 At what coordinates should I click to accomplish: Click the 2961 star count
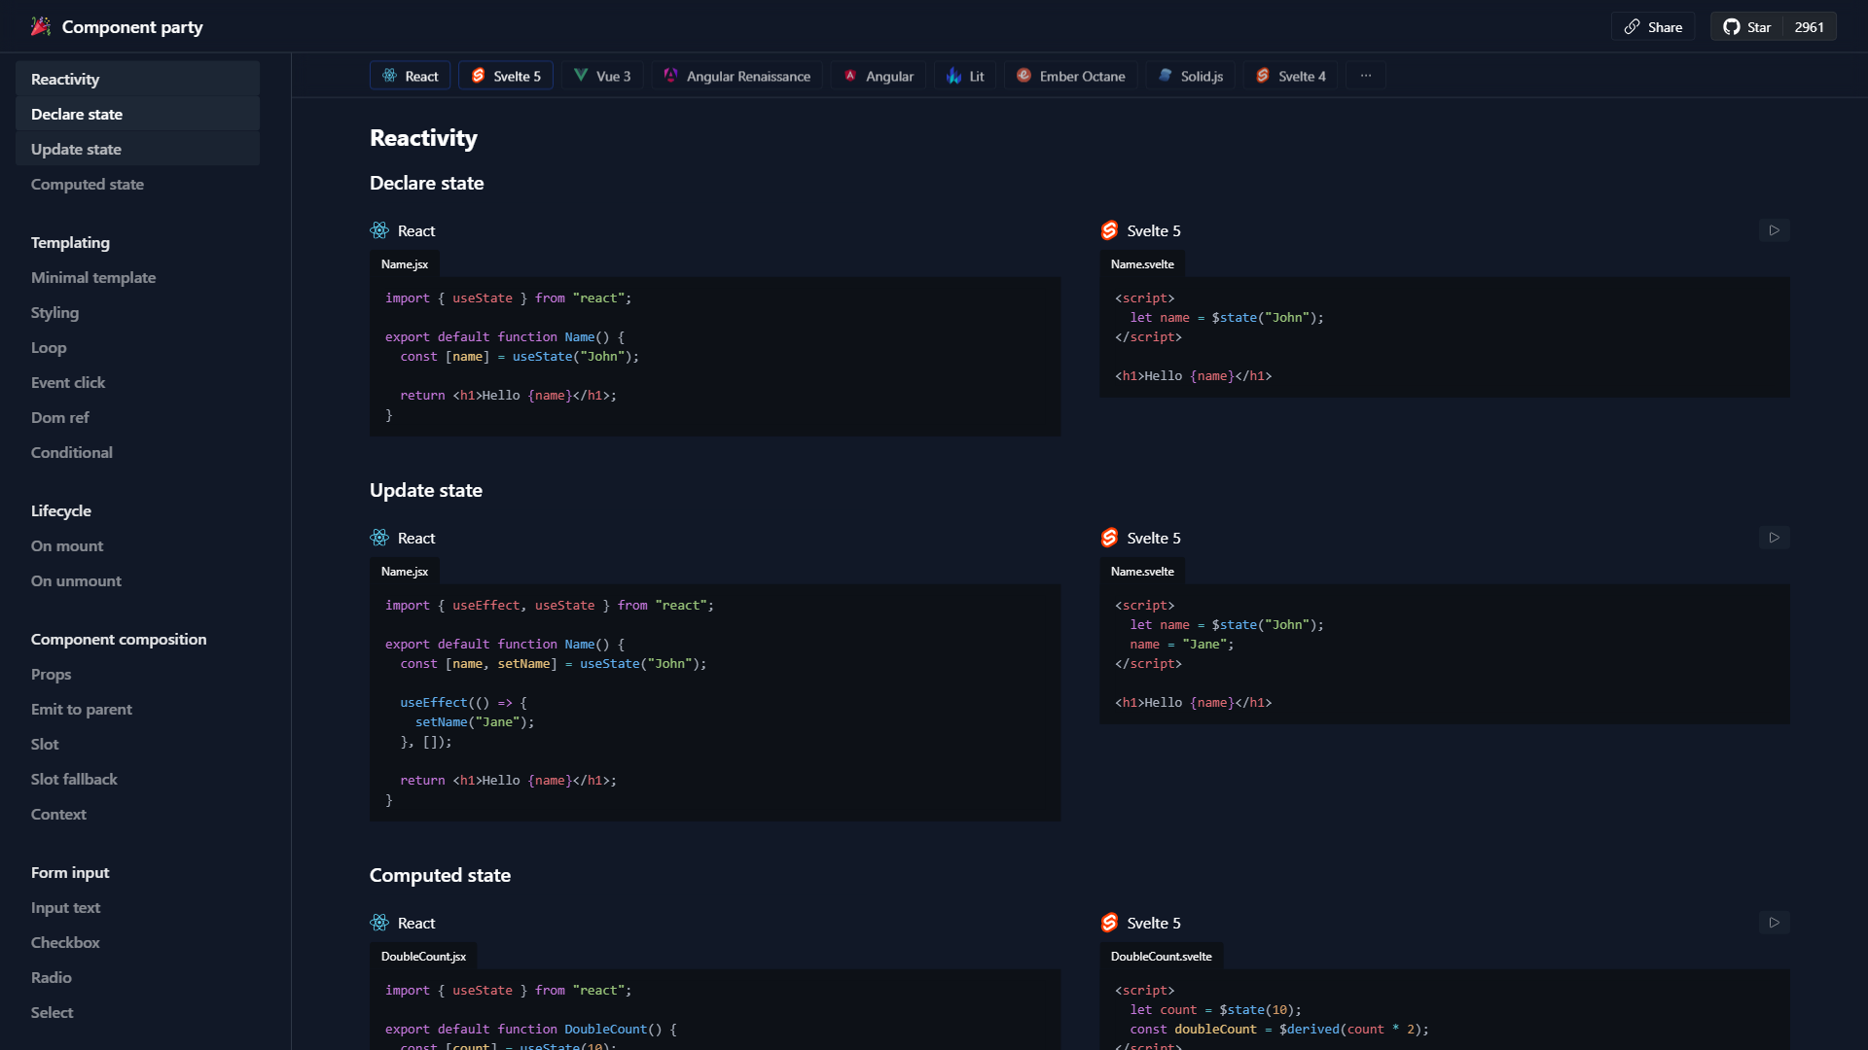point(1809,27)
